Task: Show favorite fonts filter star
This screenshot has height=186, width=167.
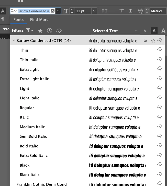Action: pyautogui.click(x=40, y=31)
